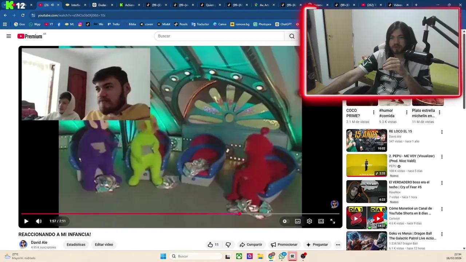Dislike the video with thumbs down
This screenshot has width=466, height=262.
(228, 245)
